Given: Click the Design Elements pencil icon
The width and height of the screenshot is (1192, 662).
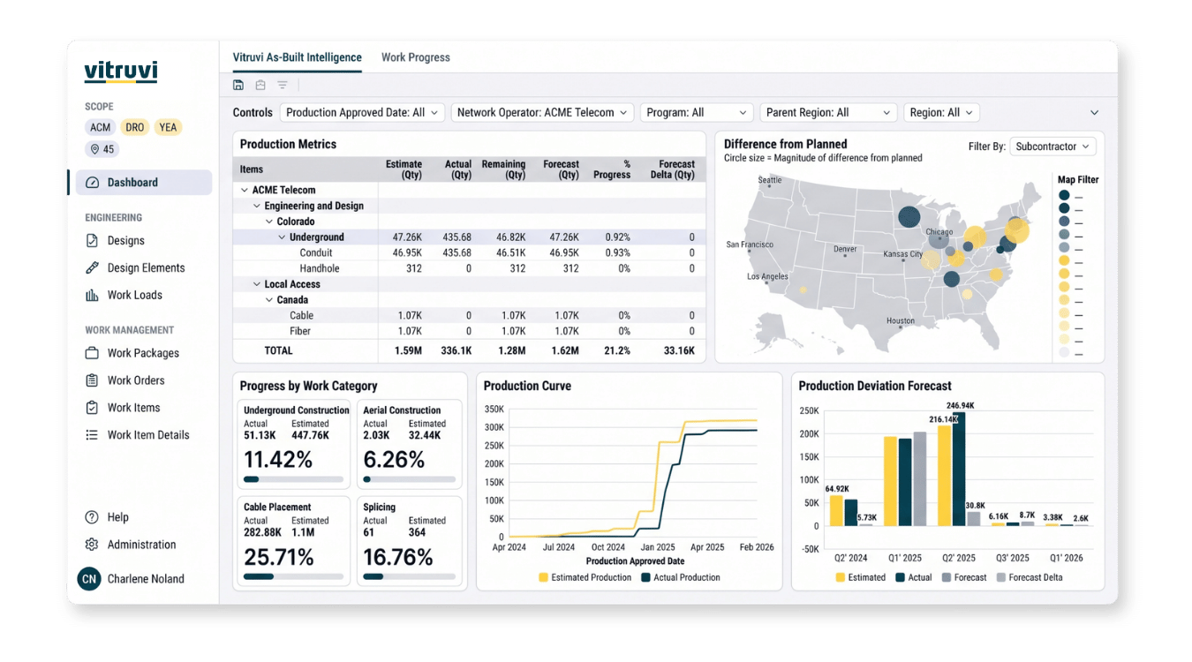Looking at the screenshot, I should coord(92,267).
